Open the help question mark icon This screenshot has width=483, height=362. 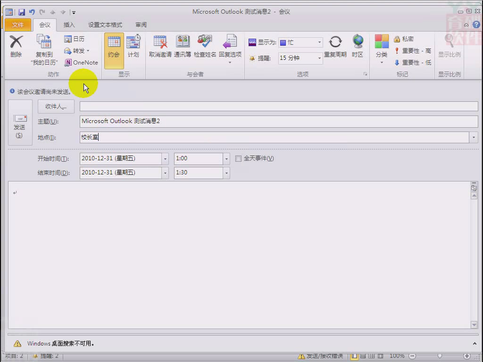click(476, 25)
